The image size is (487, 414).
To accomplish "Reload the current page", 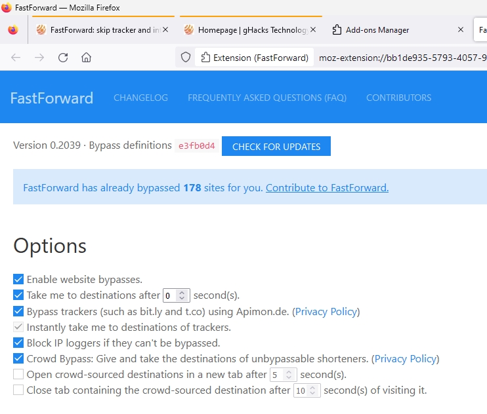I will pos(63,58).
